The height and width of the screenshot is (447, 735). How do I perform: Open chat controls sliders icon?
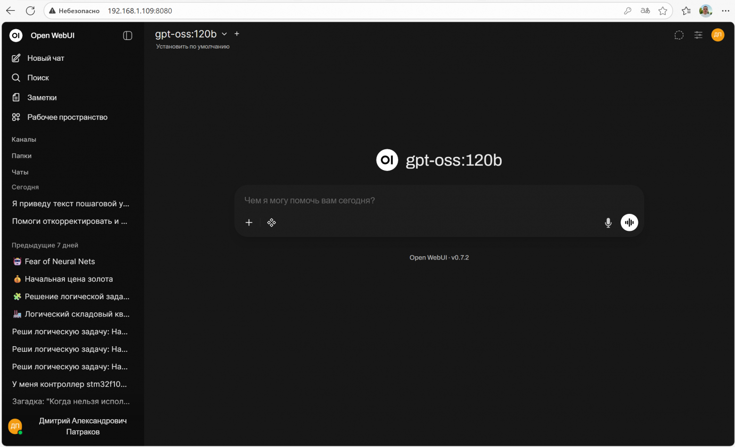(x=698, y=35)
